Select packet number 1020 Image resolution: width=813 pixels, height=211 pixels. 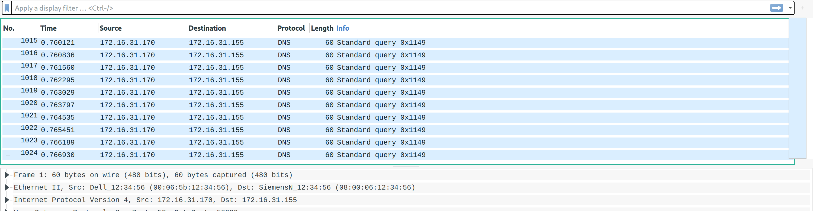(x=396, y=105)
